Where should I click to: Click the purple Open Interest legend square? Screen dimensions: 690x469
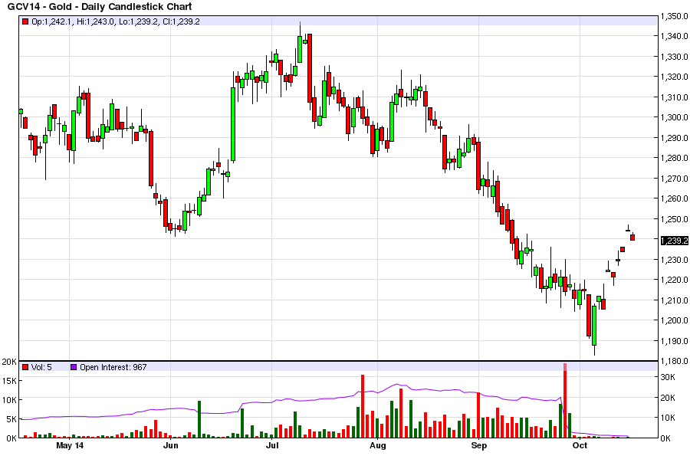[74, 367]
